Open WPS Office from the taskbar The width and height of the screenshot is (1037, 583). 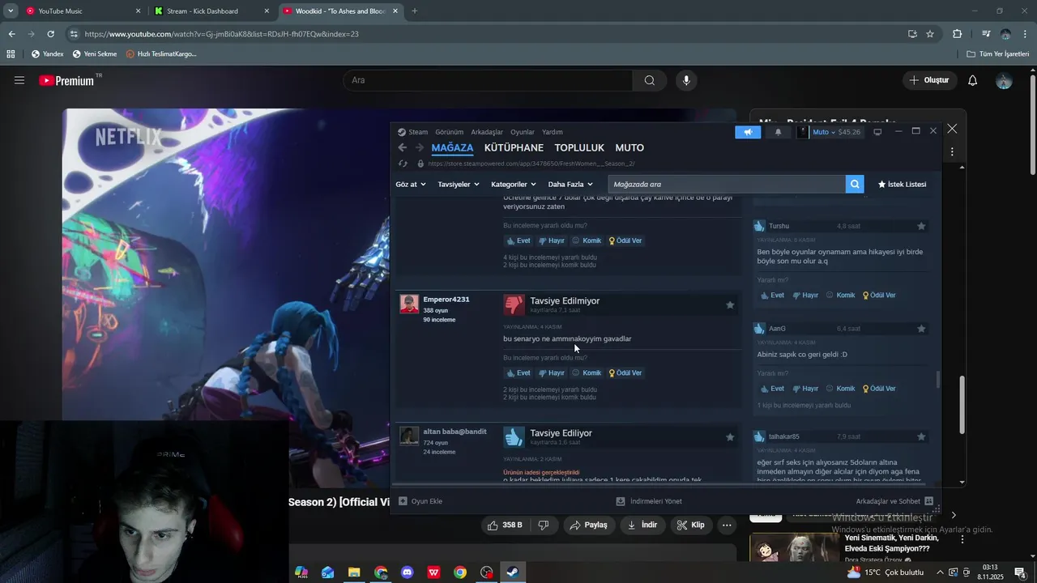pyautogui.click(x=433, y=572)
